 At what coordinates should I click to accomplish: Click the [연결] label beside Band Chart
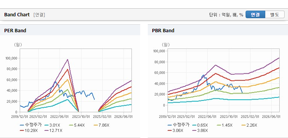point(39,15)
